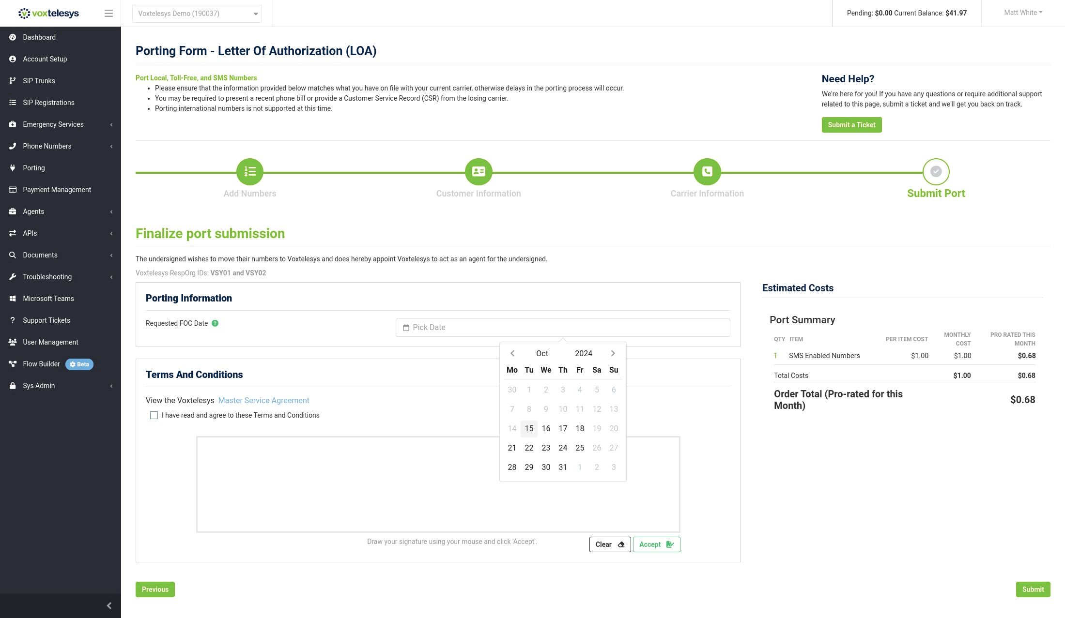Expand the Documents submenu chevron
The height and width of the screenshot is (618, 1065).
tap(111, 256)
